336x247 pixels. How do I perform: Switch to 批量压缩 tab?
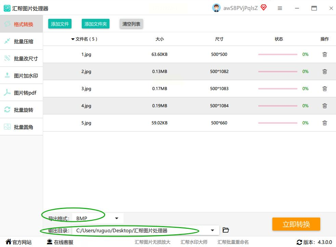[22, 41]
